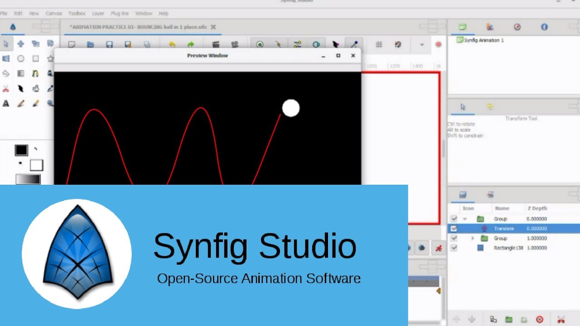
Task: Sort layers by Z Depth column
Action: [537, 209]
